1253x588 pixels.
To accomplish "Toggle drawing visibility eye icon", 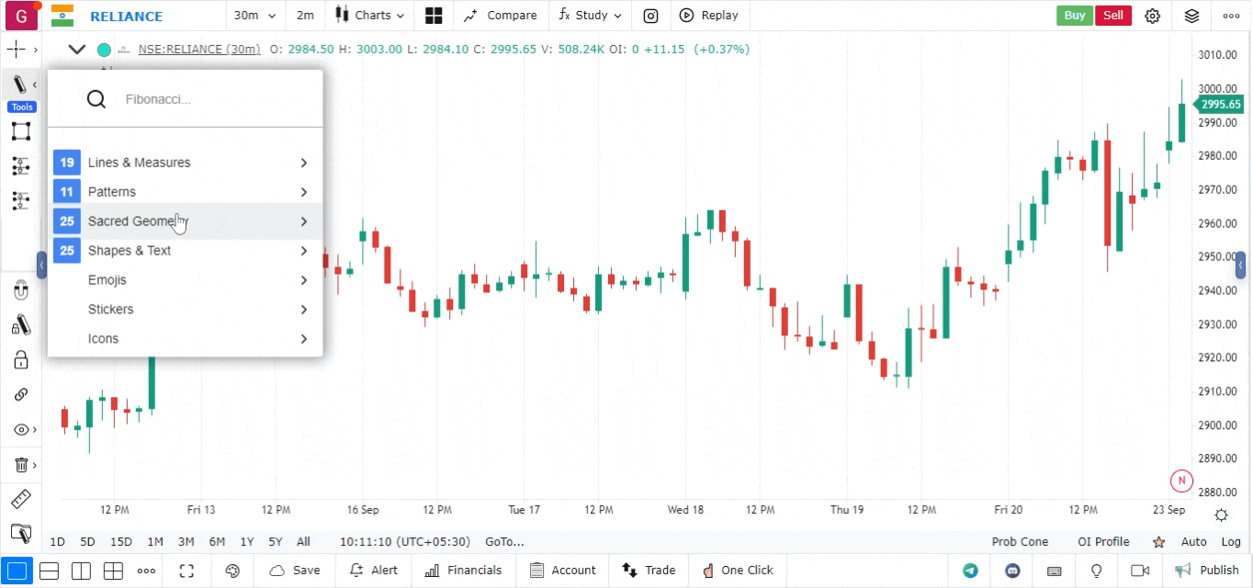I will [x=21, y=429].
